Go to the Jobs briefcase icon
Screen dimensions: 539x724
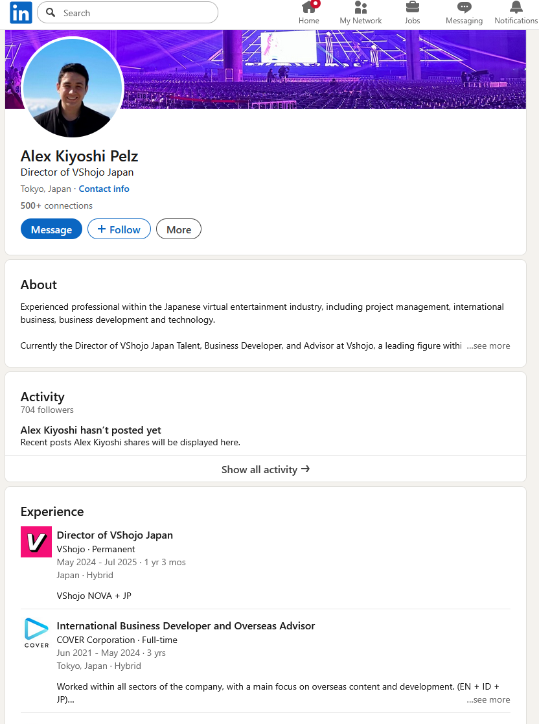[x=412, y=8]
